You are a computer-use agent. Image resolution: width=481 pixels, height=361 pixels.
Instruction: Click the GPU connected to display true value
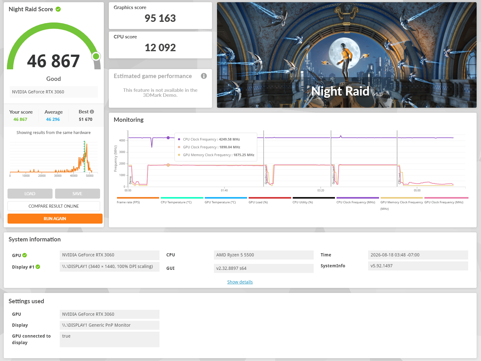[109, 339]
